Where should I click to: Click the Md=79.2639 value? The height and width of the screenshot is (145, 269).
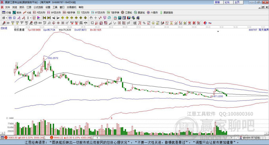coord(65,30)
